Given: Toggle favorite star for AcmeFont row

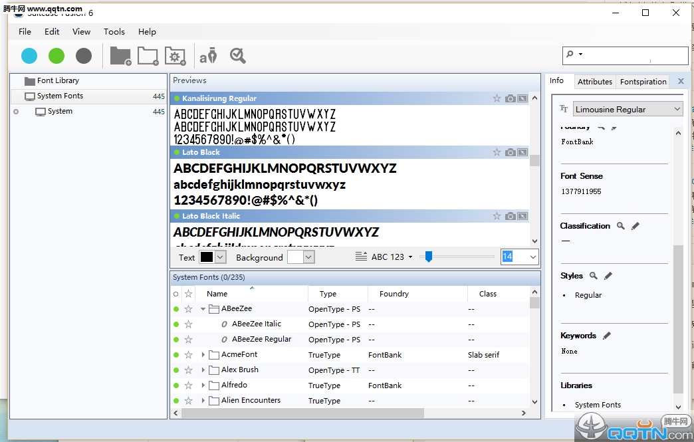Looking at the screenshot, I should pyautogui.click(x=188, y=355).
